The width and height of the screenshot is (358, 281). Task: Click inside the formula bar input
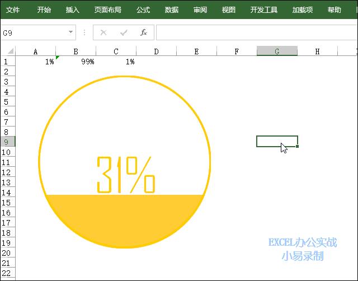[257, 32]
